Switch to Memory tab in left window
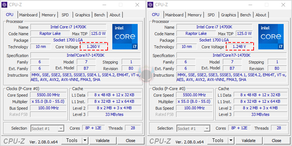The image size is (292, 146). tap(49, 15)
